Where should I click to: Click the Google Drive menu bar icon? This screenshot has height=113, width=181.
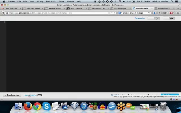pyautogui.click(x=100, y=1)
